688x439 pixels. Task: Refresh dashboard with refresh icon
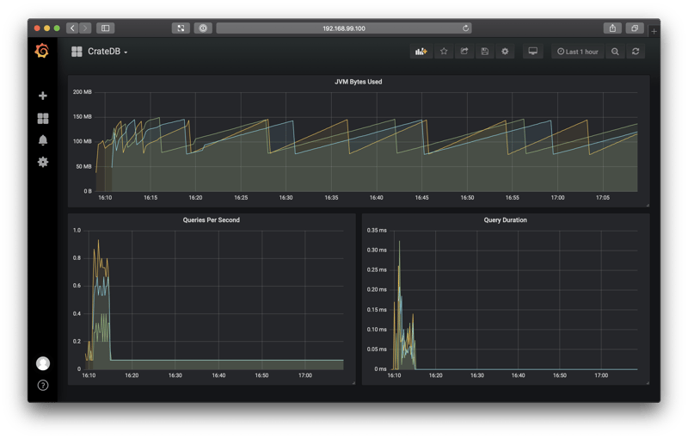point(636,52)
